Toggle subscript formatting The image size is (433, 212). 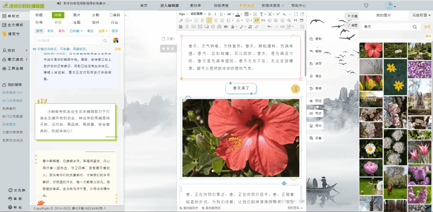tap(284, 14)
